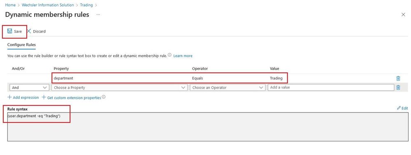Open Choose an Operator dropdown
The height and width of the screenshot is (155, 411).
228,87
